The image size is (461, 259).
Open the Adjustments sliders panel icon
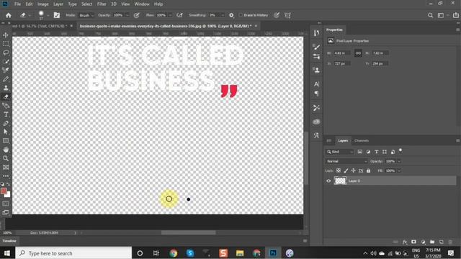pos(316,56)
